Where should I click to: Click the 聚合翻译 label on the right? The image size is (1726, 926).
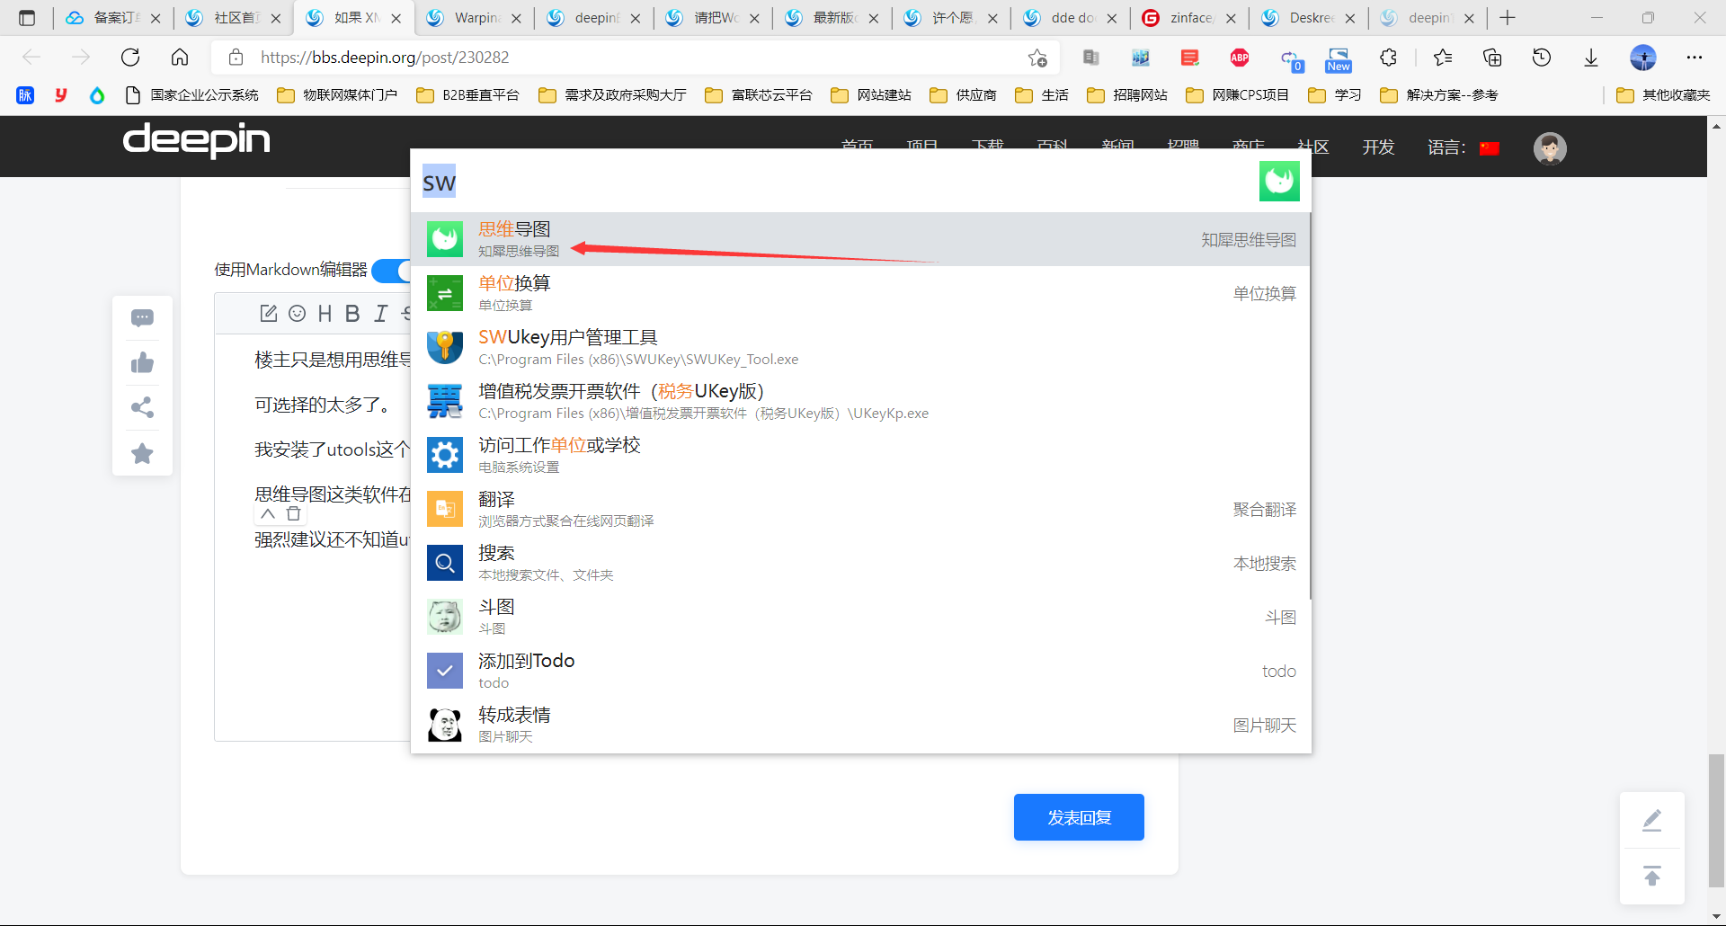(1264, 510)
